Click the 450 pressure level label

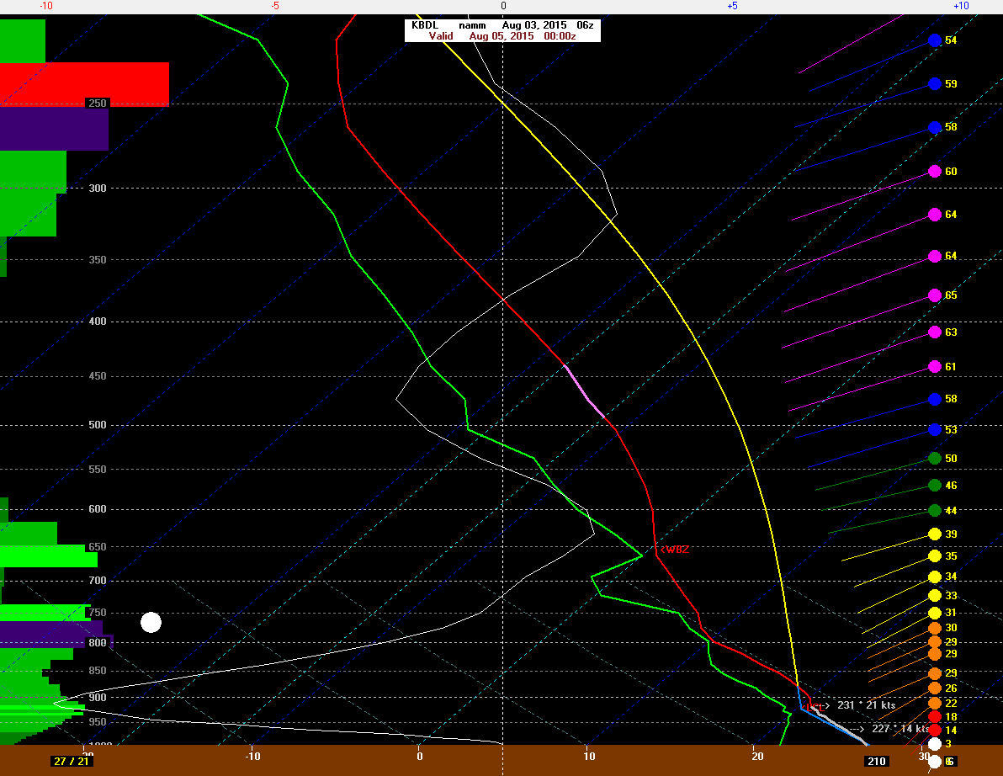98,376
